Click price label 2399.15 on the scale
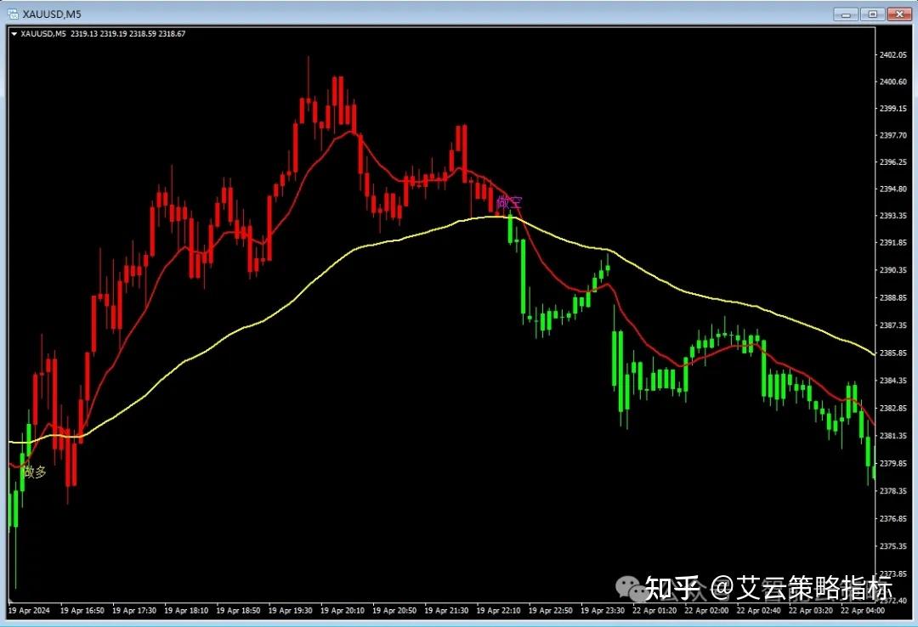Image resolution: width=918 pixels, height=627 pixels. [x=892, y=108]
